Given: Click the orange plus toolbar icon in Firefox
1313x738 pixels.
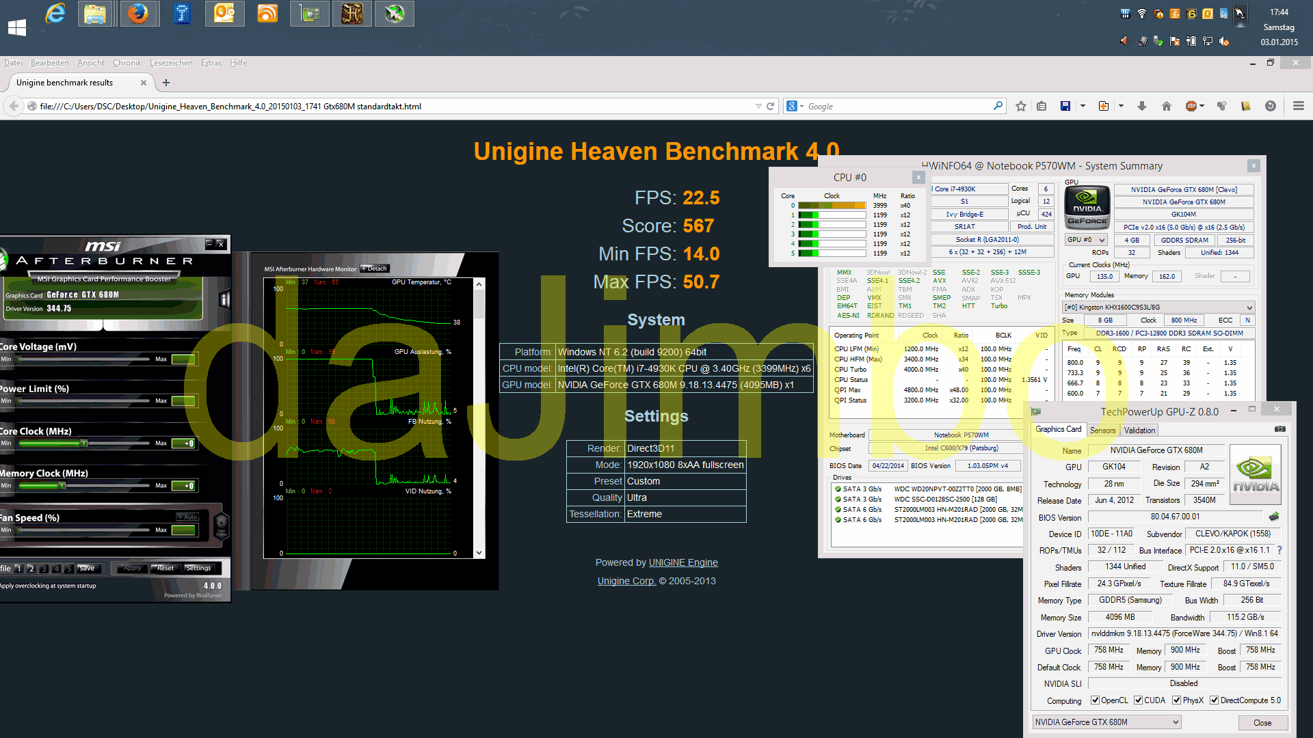Looking at the screenshot, I should [x=1103, y=106].
